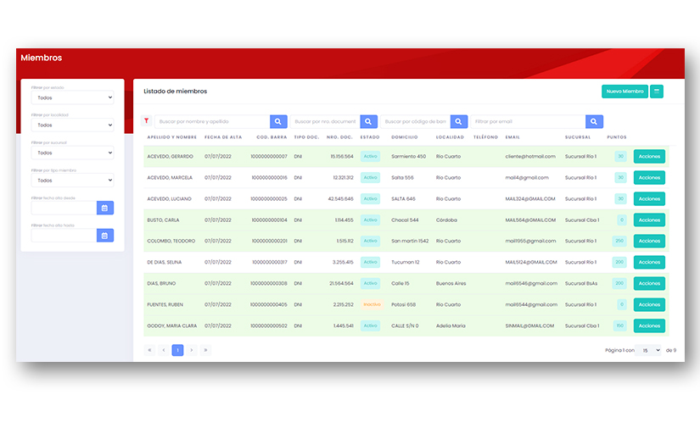Select page 1 in pagination

pos(177,350)
